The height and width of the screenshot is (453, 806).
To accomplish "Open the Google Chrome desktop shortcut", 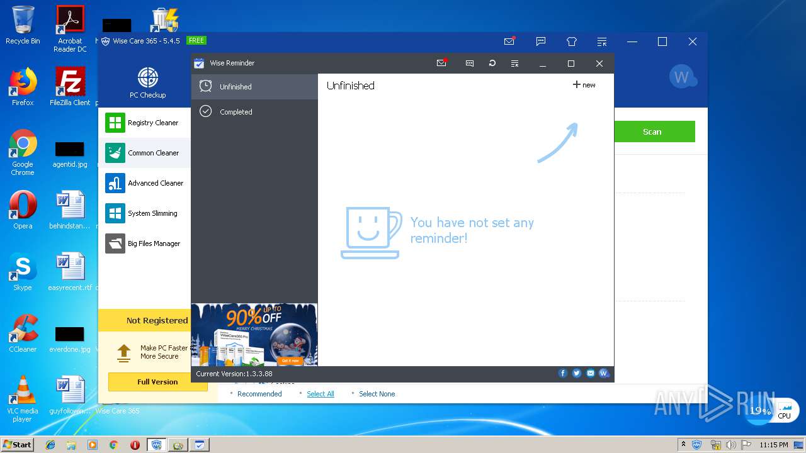I will click(x=23, y=153).
